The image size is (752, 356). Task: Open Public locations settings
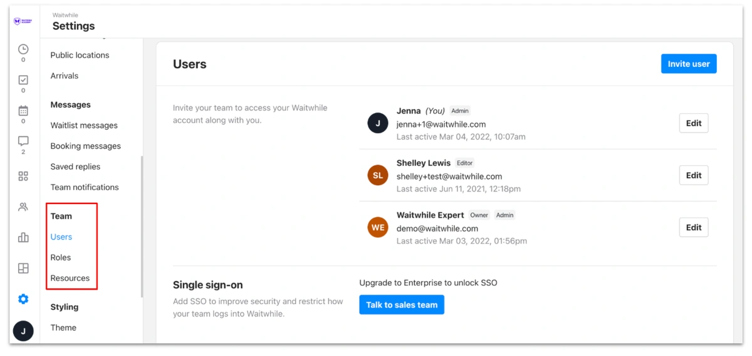coord(80,55)
